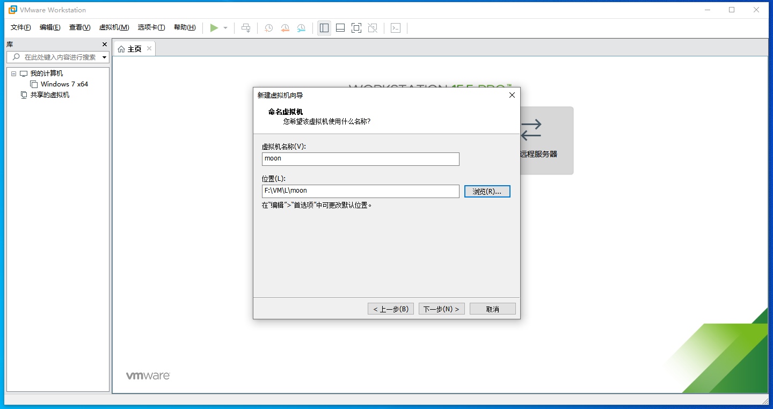The height and width of the screenshot is (409, 773).
Task: Open the 虚拟机(M) menu
Action: click(114, 27)
